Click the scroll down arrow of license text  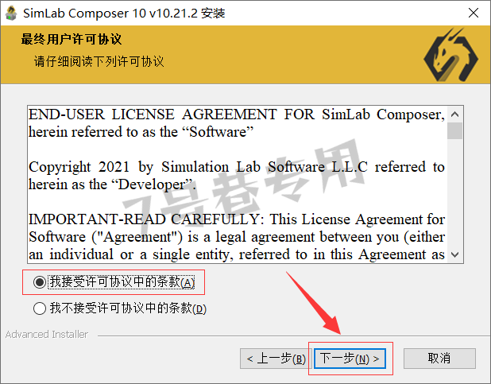point(454,254)
